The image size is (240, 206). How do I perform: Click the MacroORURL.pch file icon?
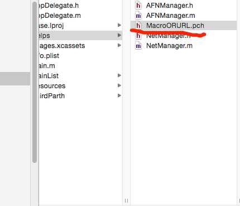coord(138,26)
